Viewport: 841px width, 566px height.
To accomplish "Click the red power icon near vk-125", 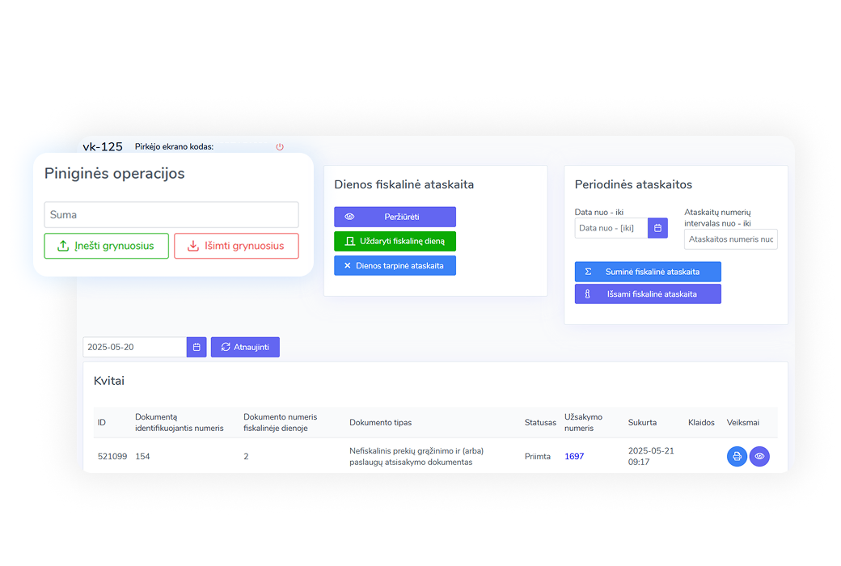I will click(280, 147).
